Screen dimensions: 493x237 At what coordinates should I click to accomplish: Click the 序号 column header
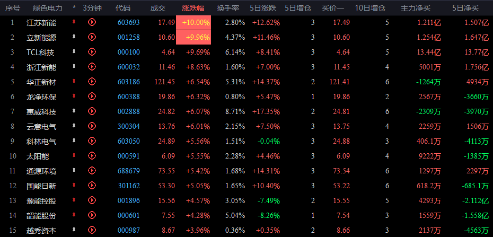(x=13, y=8)
